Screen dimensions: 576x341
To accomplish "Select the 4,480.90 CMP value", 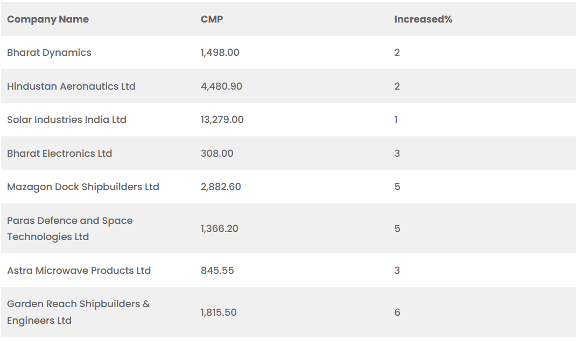I will click(x=221, y=86).
